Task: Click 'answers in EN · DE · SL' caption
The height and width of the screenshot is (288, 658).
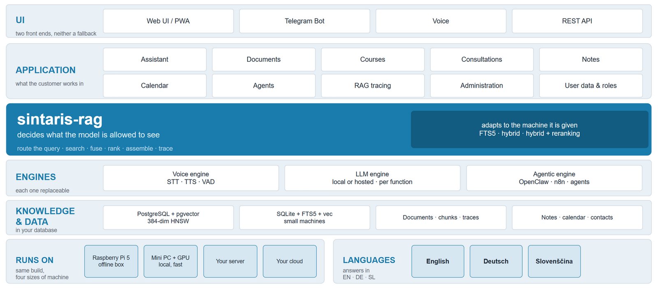Action: tap(359, 274)
